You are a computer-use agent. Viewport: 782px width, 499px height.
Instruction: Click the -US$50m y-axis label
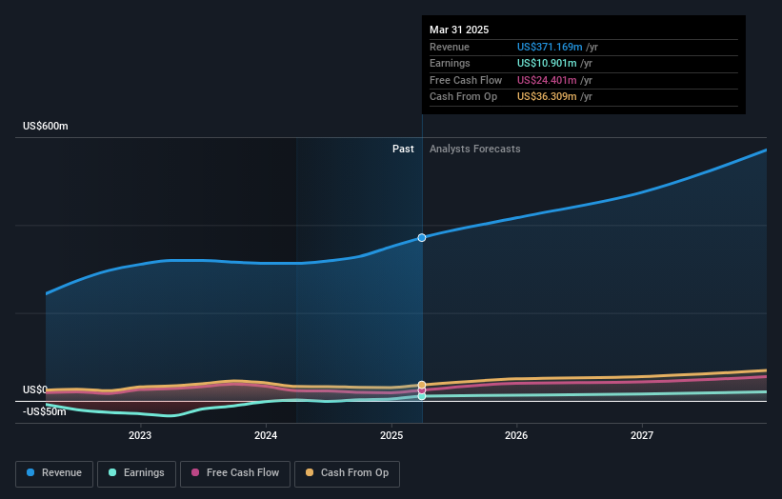45,411
